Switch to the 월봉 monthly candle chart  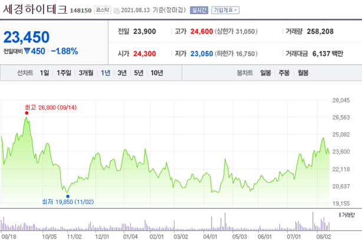click(303, 73)
